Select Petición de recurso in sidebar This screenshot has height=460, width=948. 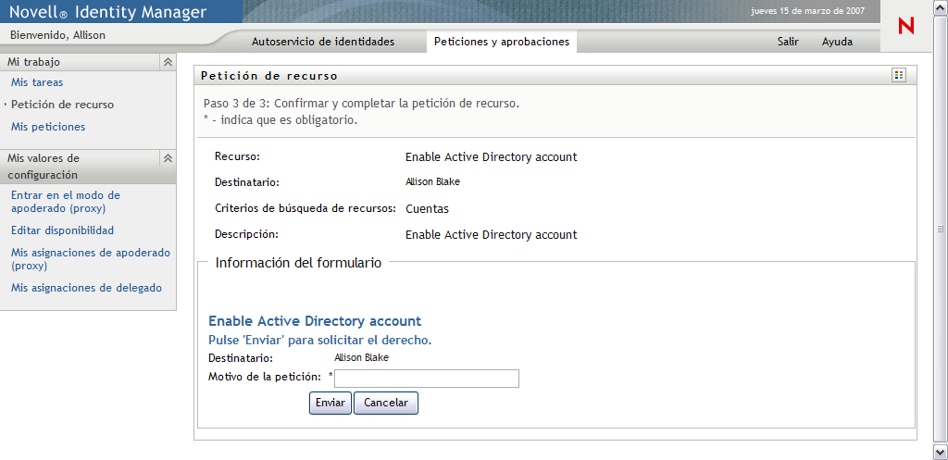[x=63, y=105]
